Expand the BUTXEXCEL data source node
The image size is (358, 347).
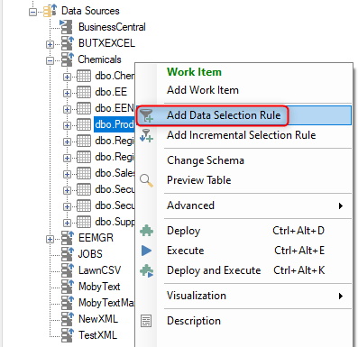pos(50,45)
